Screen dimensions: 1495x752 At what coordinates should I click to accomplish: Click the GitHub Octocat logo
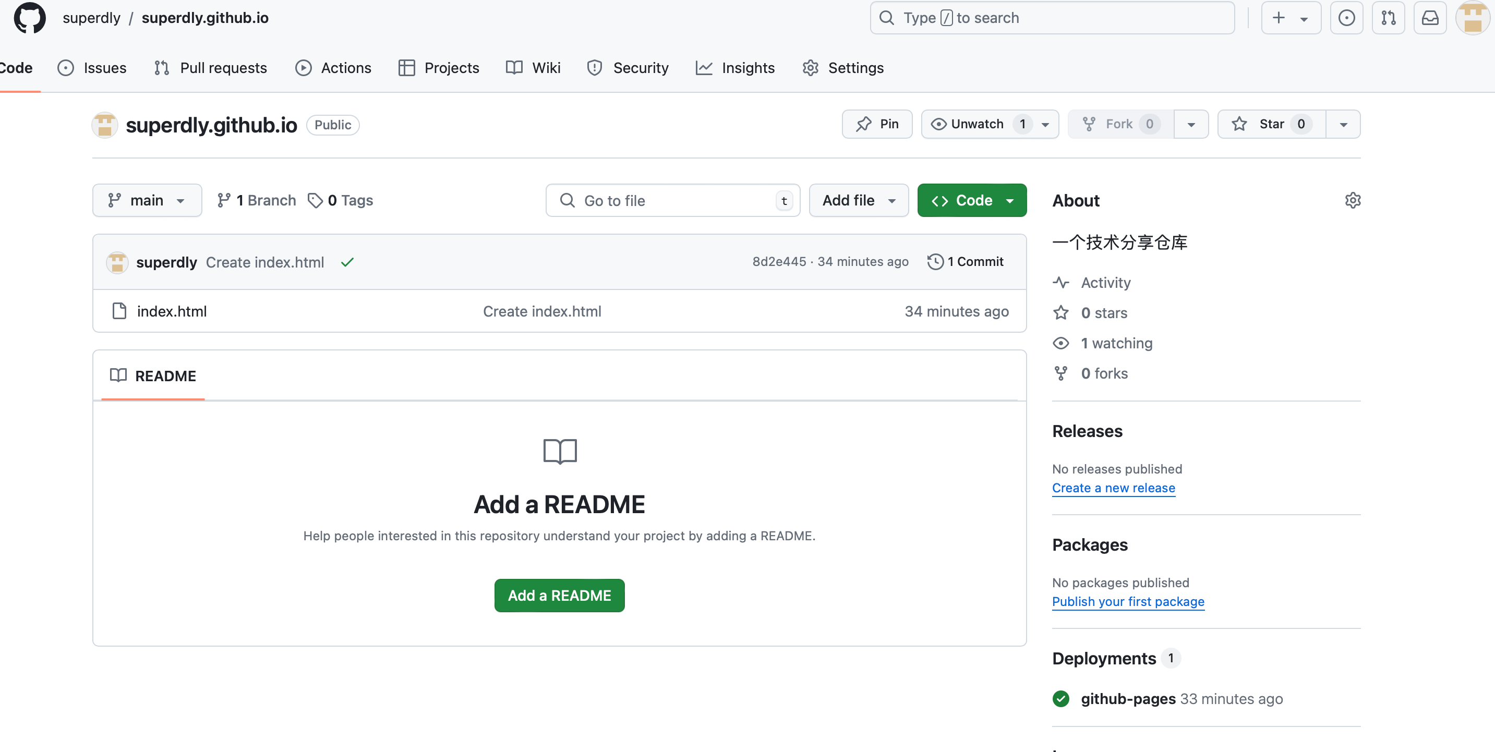29,18
